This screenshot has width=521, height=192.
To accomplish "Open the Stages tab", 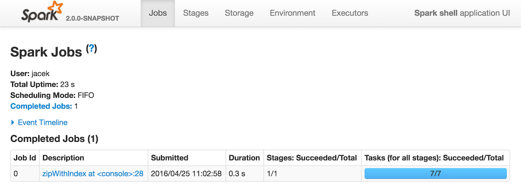I will click(196, 13).
